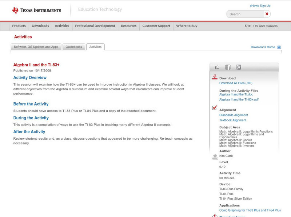The width and height of the screenshot is (291, 217).
Task: Focus the Search input field
Action: pyautogui.click(x=245, y=14)
